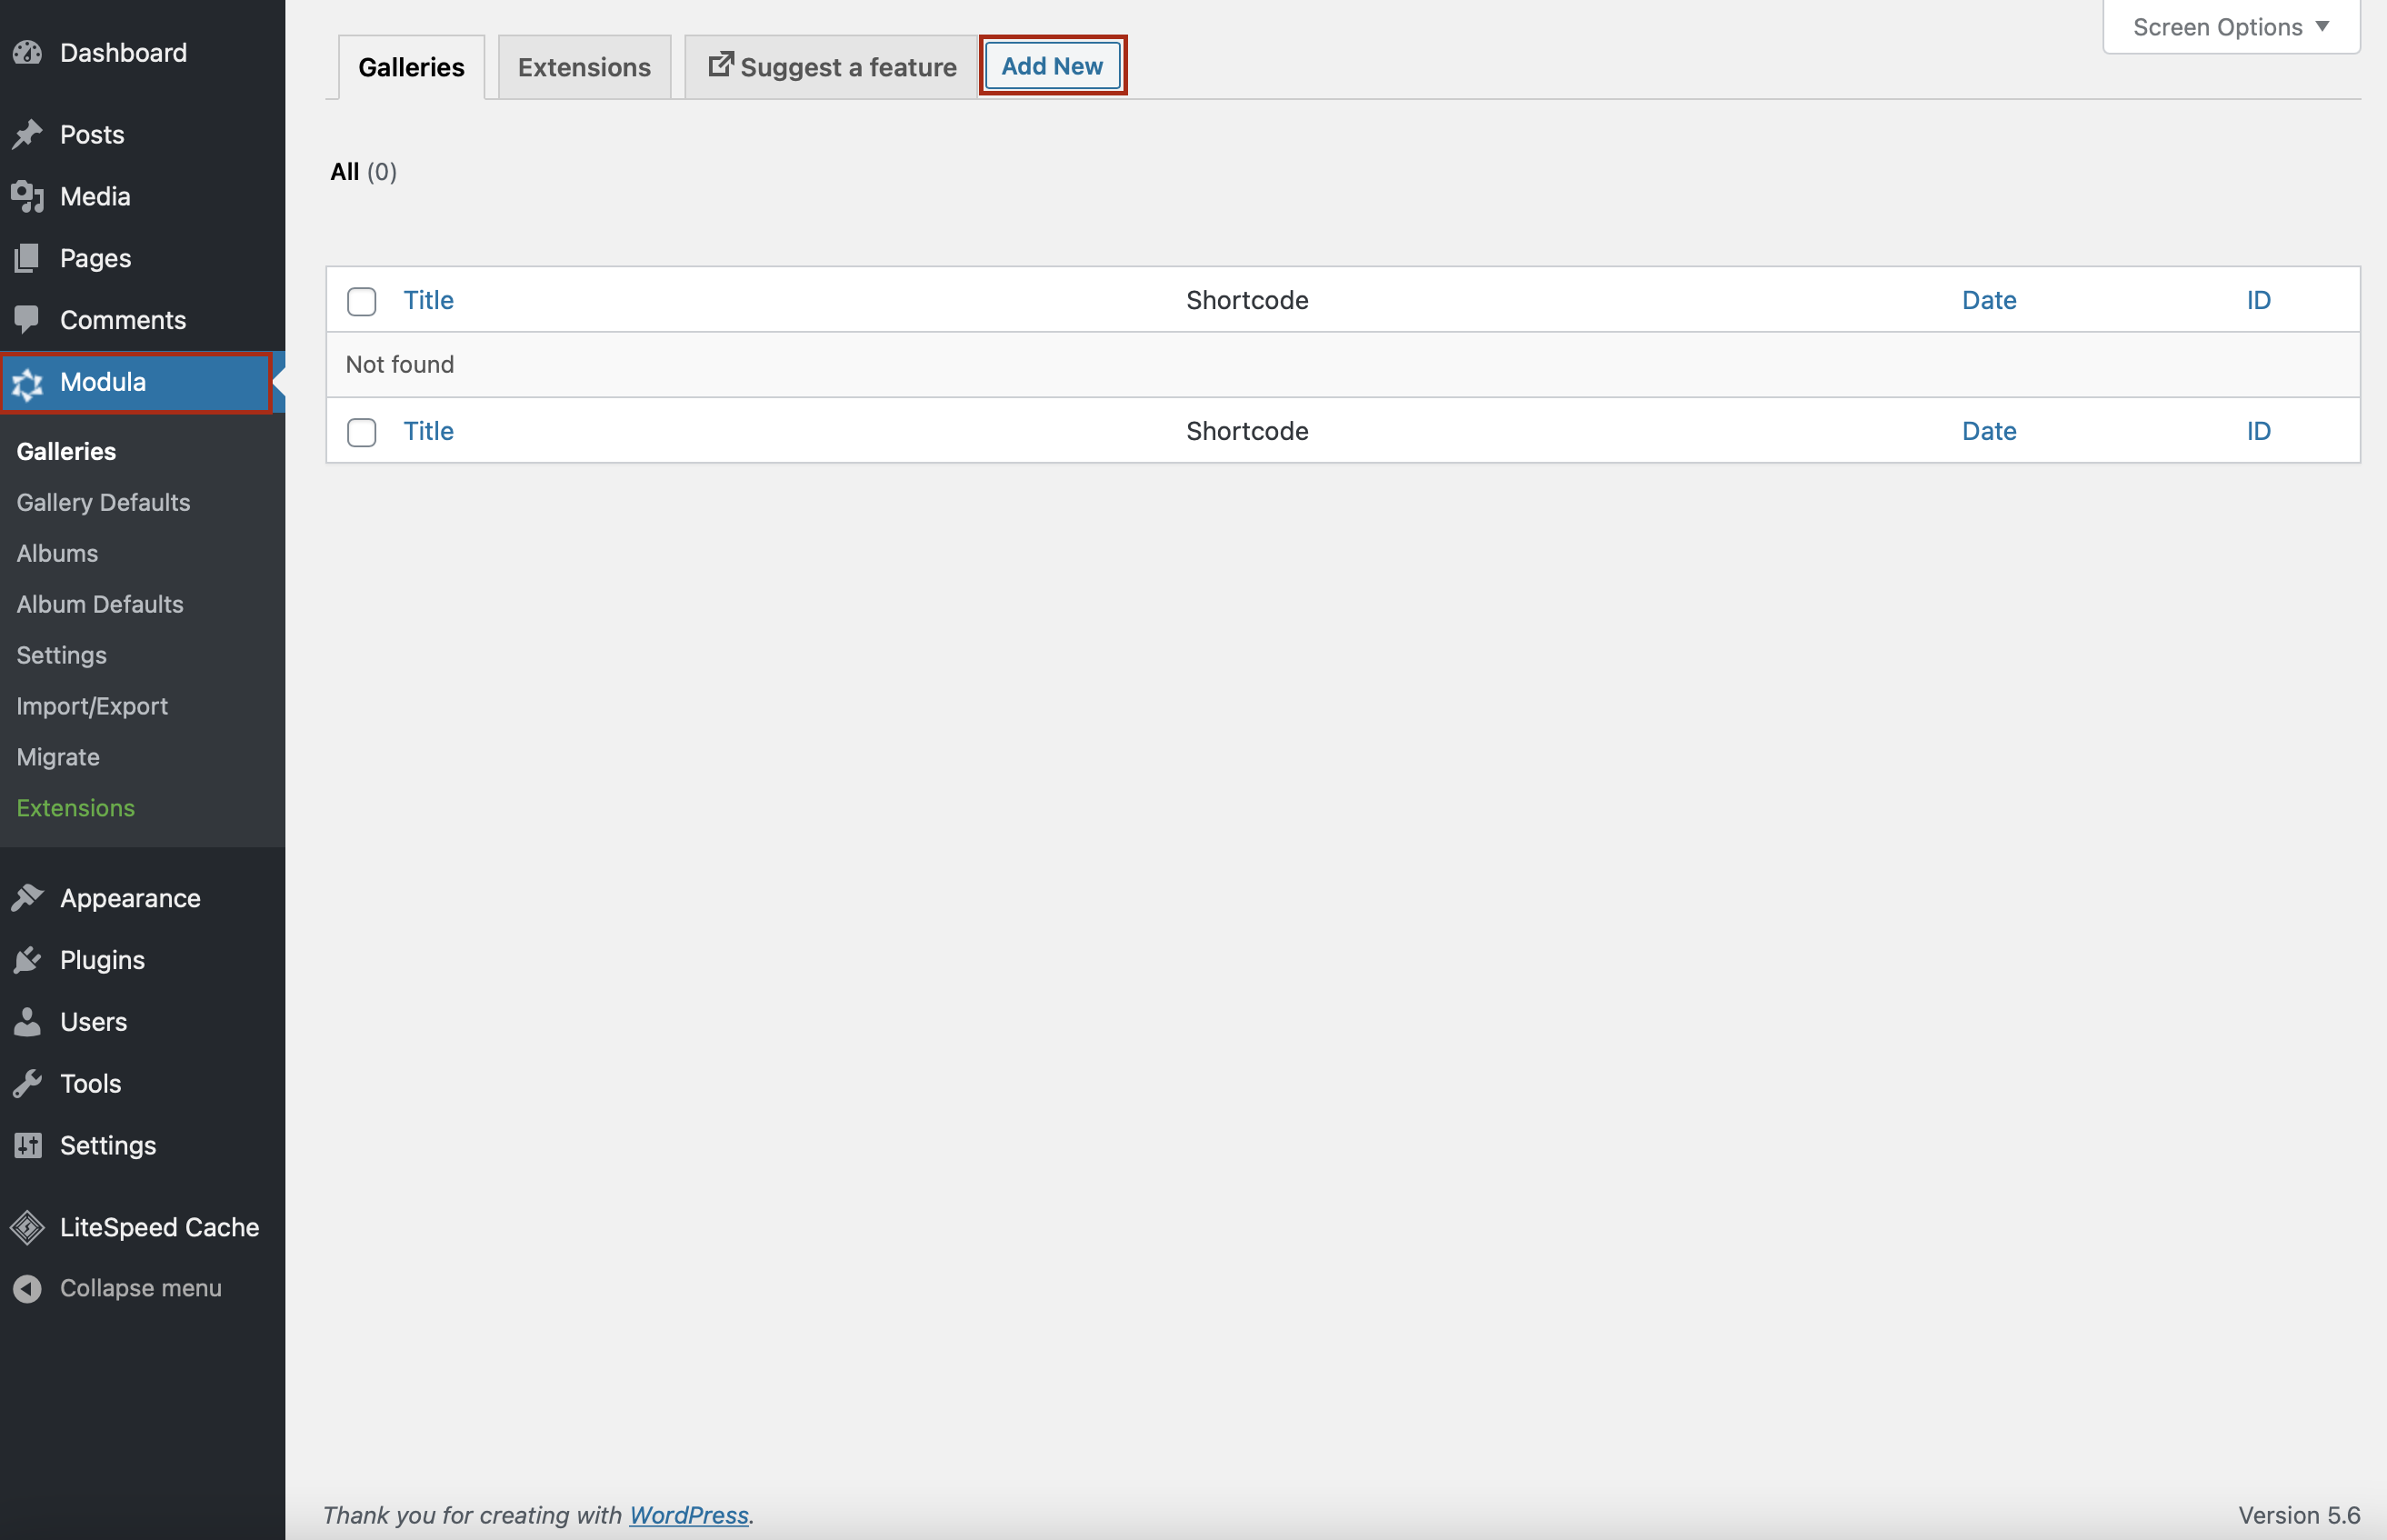The width and height of the screenshot is (2387, 1540).
Task: Switch to the Extensions tab
Action: point(583,66)
